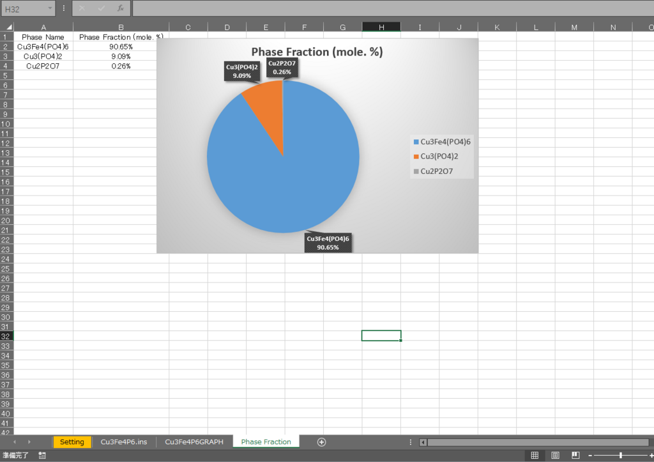Select row 32 header
The width and height of the screenshot is (654, 462).
[x=6, y=336]
